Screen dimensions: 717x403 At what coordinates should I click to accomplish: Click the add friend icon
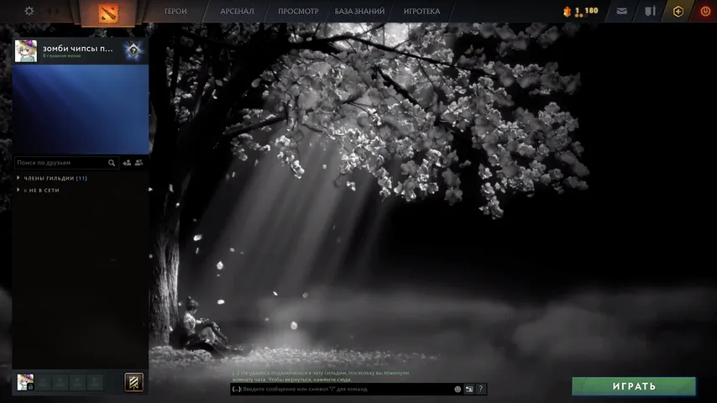(x=127, y=162)
